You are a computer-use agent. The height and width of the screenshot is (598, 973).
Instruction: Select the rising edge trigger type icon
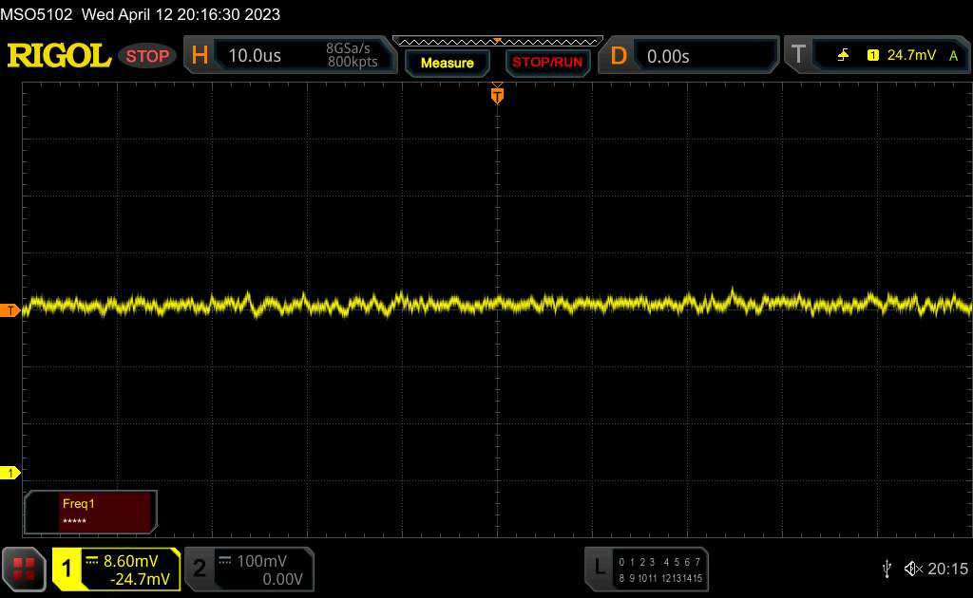tap(843, 56)
